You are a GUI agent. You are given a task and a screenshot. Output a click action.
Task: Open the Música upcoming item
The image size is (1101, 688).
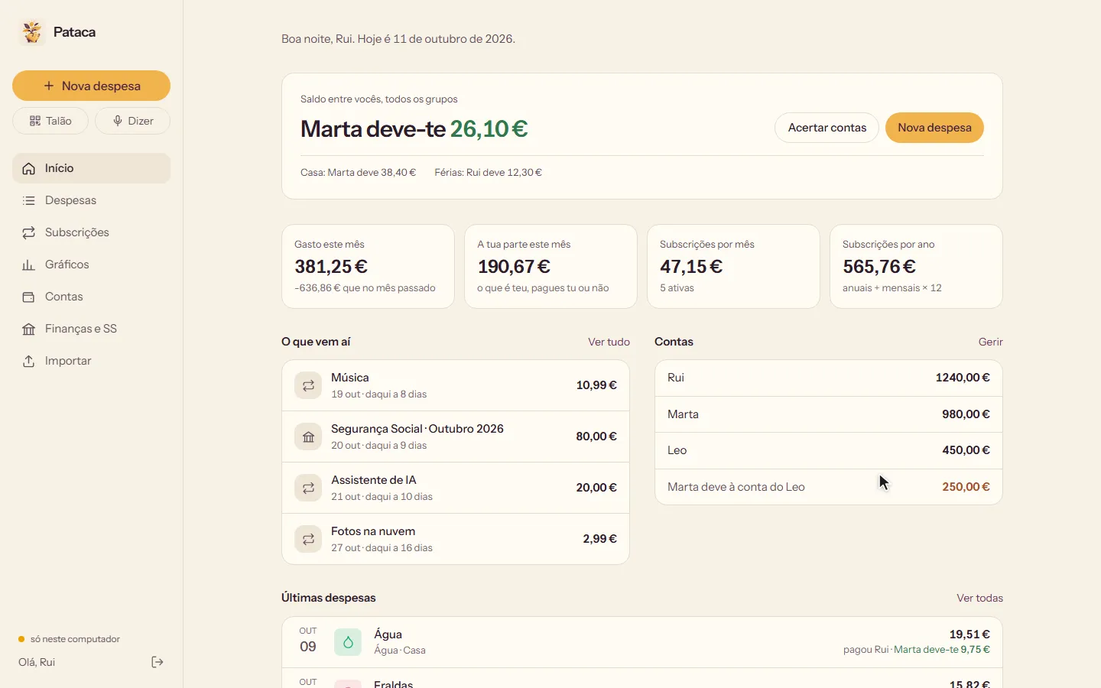coord(456,385)
